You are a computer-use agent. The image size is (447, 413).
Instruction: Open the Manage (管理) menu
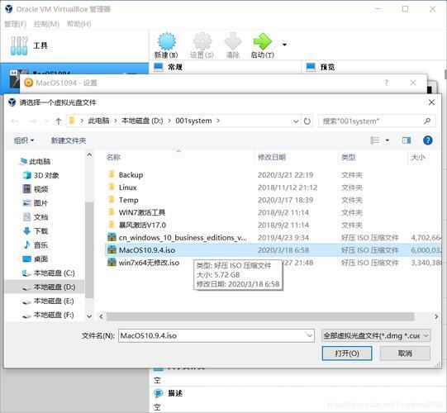pos(16,24)
